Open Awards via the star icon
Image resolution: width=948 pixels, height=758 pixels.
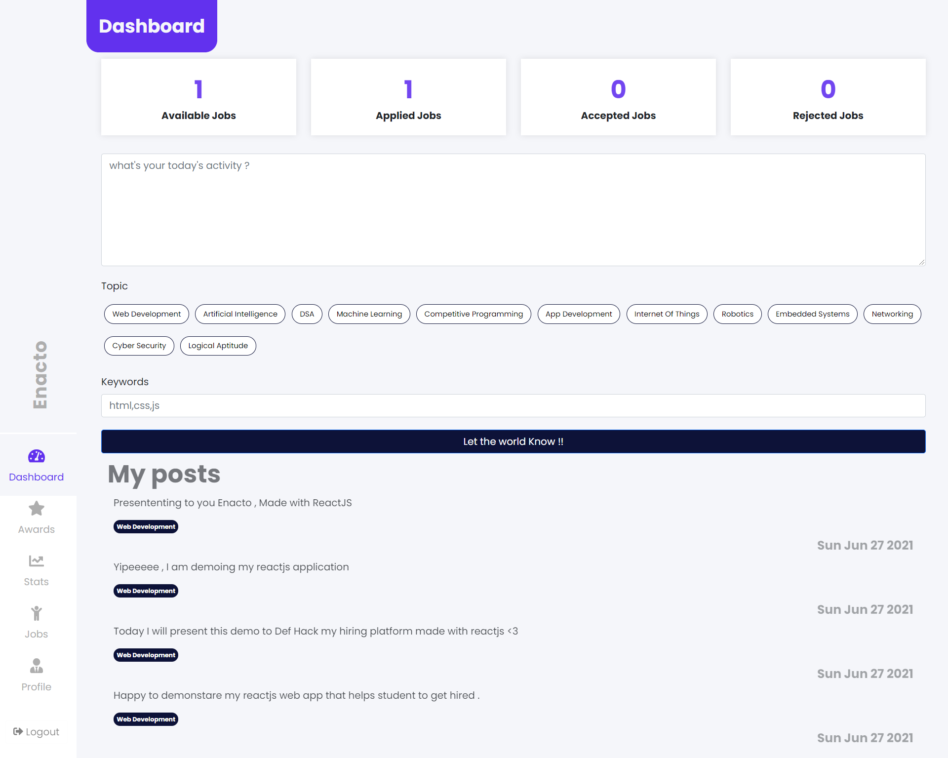click(x=37, y=508)
